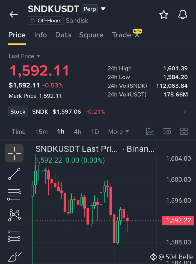
Task: Add SNDKUSDT to favorites with star
Action: 164,15
